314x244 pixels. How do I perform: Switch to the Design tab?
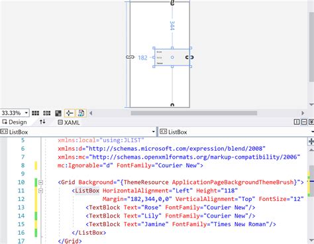[15, 122]
